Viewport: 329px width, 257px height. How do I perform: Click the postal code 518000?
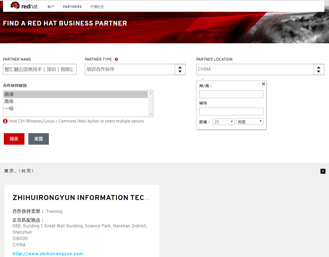20,239
